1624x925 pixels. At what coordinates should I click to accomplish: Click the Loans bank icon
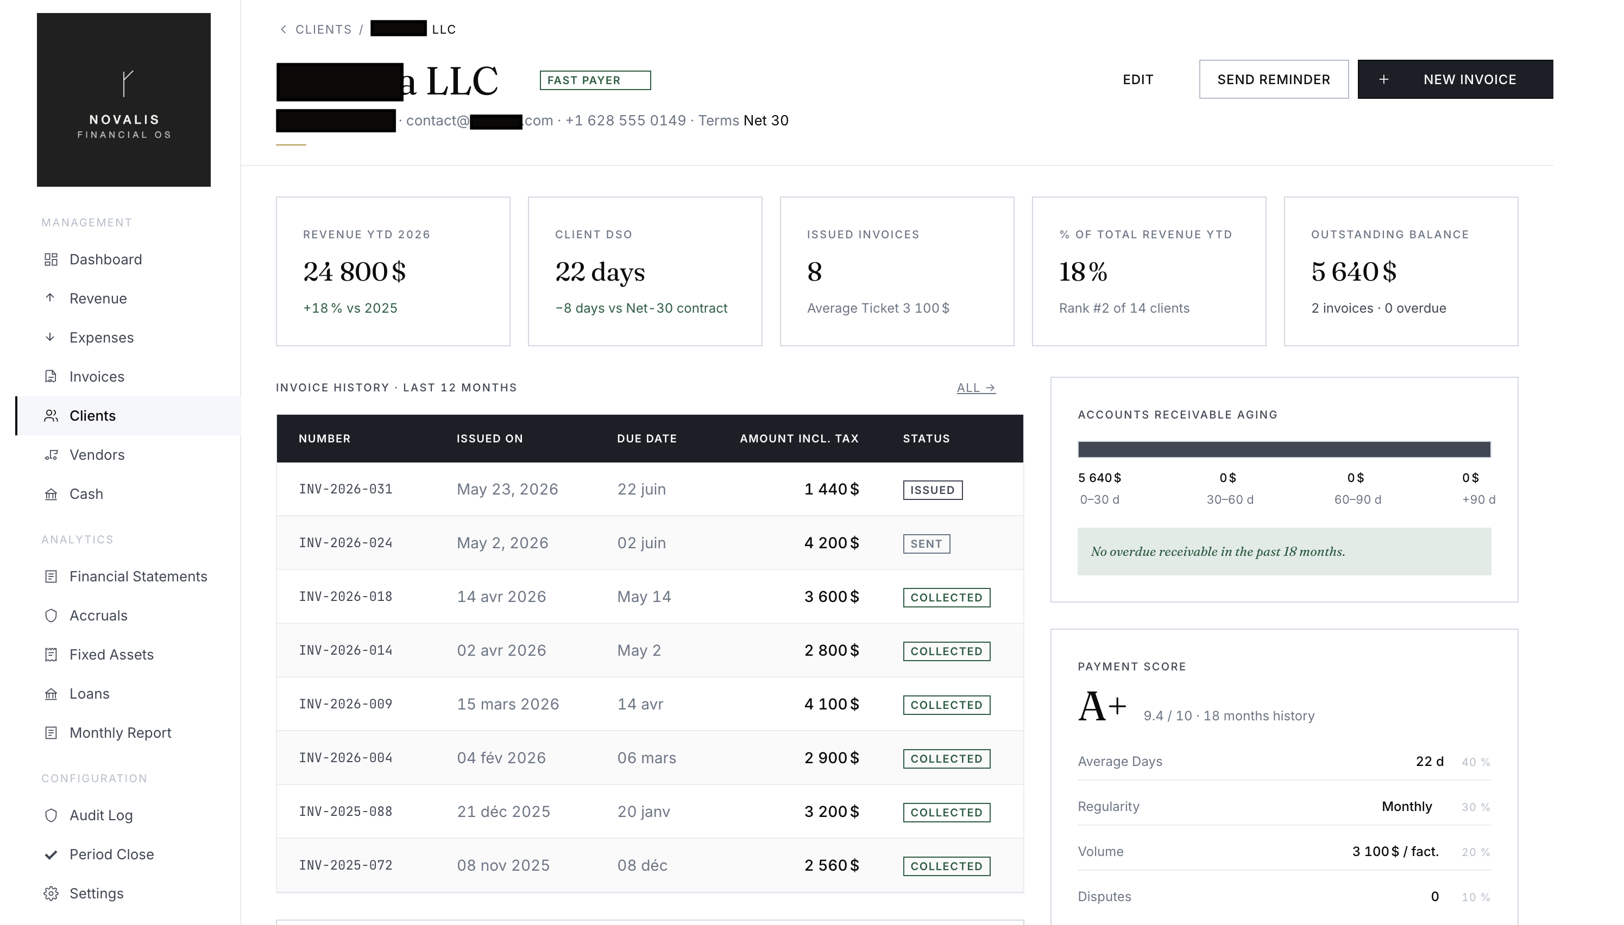[51, 693]
